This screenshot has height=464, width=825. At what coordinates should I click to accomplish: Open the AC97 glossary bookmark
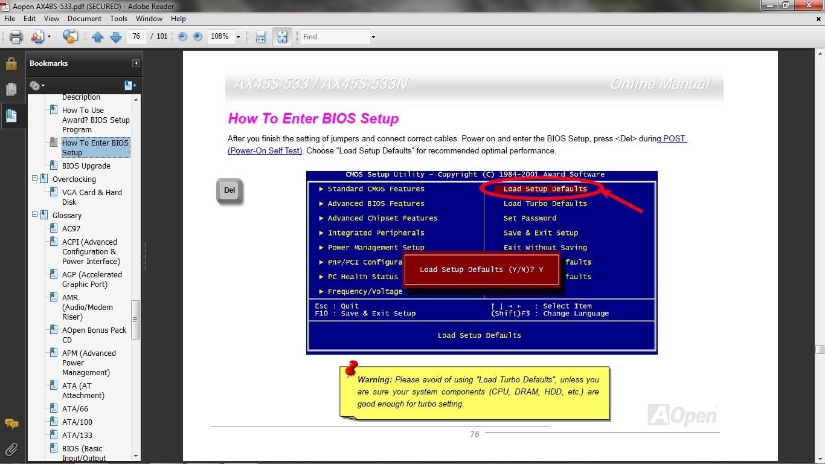[x=71, y=228]
